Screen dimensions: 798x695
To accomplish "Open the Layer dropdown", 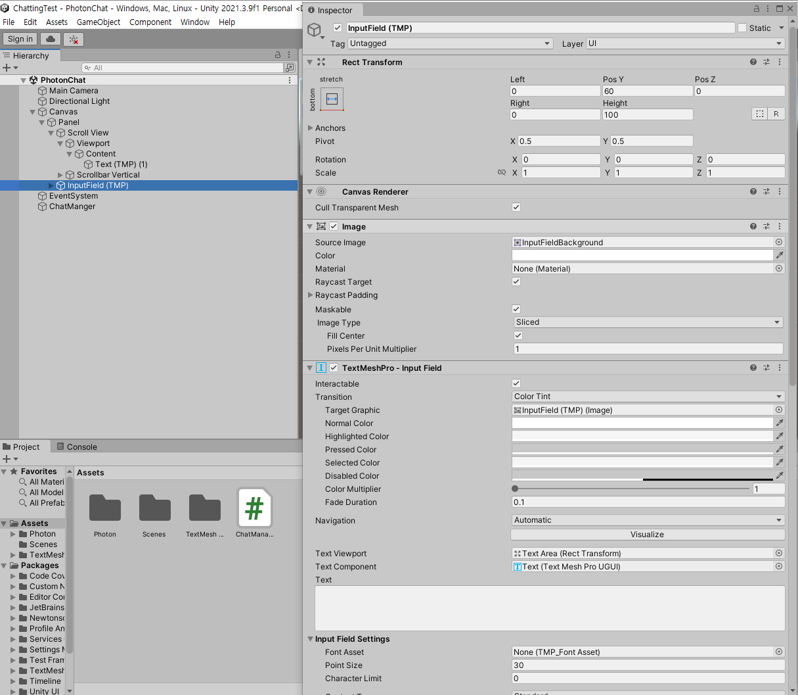I will click(x=686, y=43).
